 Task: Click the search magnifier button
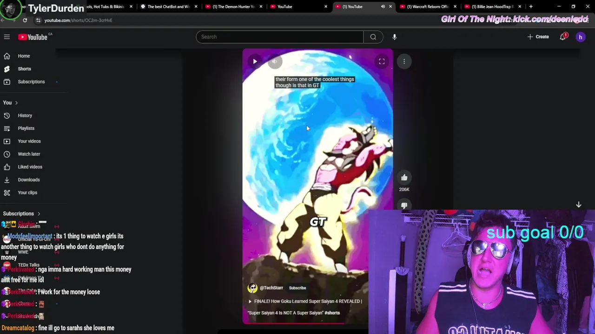click(x=373, y=37)
